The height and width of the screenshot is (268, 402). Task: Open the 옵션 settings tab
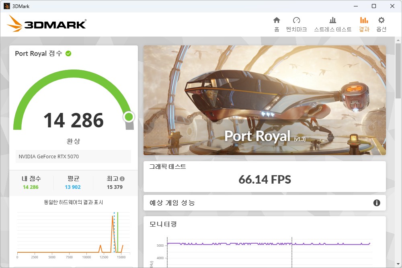(x=381, y=25)
